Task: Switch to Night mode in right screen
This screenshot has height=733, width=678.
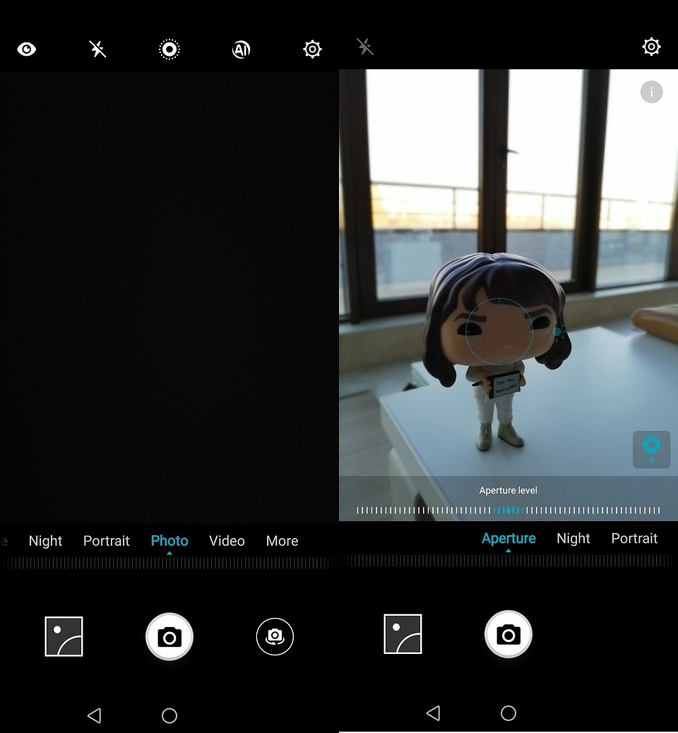Action: tap(573, 539)
